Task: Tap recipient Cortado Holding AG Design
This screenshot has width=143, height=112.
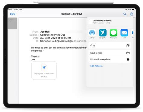Action: pos(56,41)
